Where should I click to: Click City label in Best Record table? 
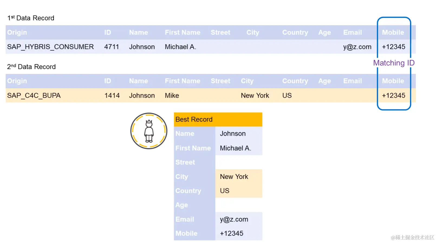[x=182, y=176]
